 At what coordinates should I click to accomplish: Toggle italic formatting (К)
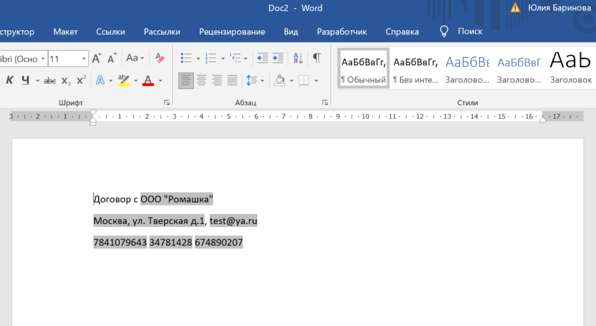(x=10, y=80)
